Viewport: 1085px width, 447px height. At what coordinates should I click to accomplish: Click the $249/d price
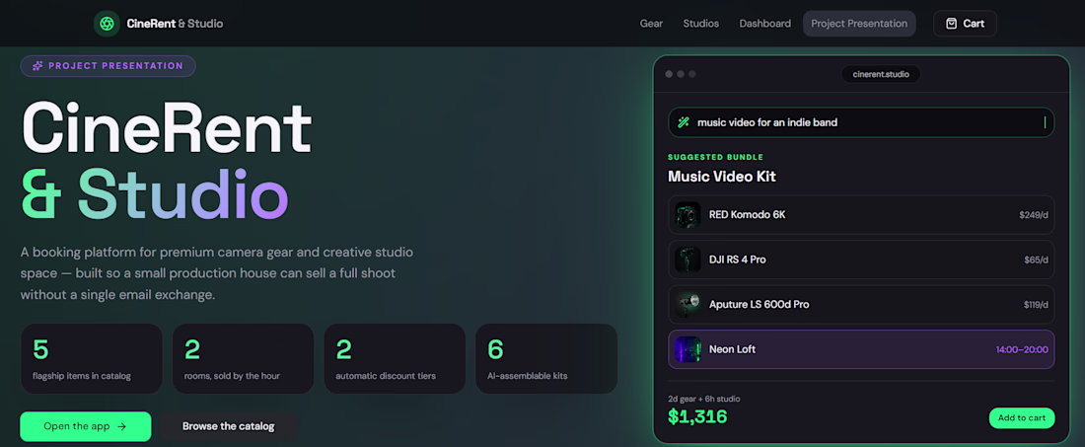point(1033,215)
